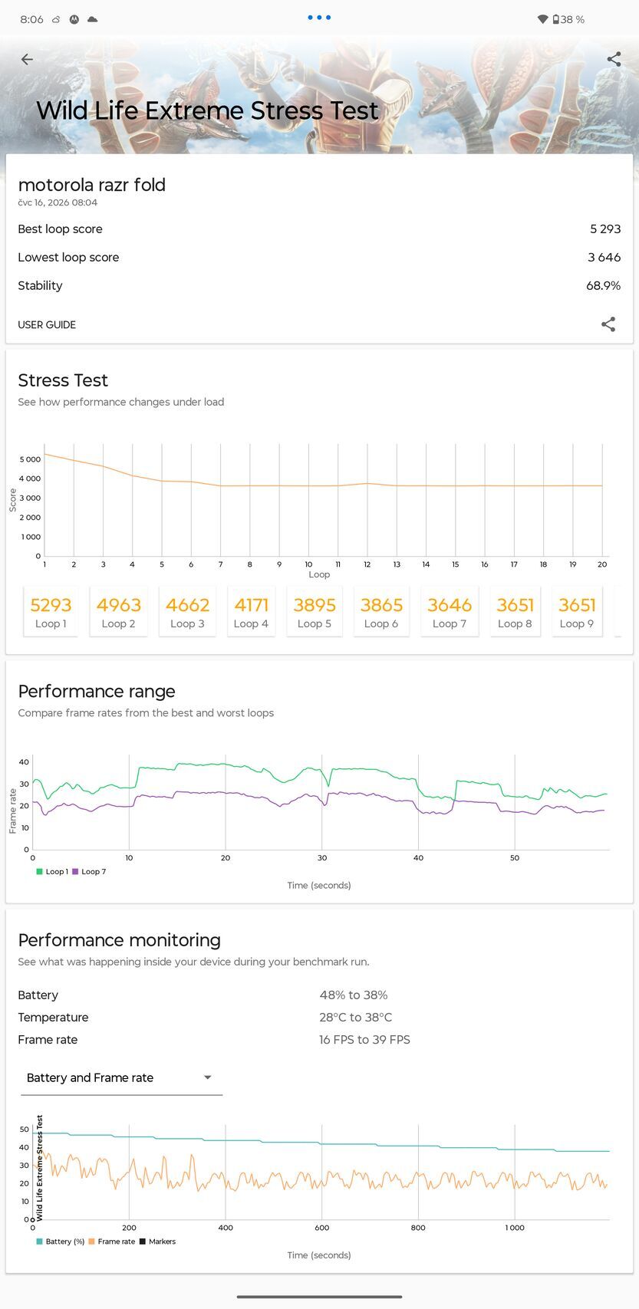Image resolution: width=639 pixels, height=1309 pixels.
Task: Select Loop 7 score card 3646
Action: (450, 612)
